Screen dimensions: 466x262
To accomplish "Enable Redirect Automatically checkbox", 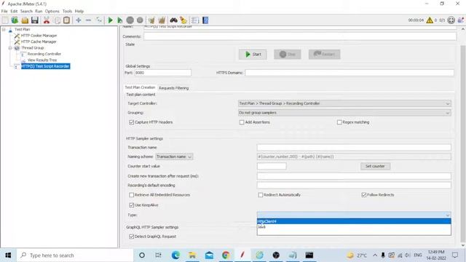I will point(261,195).
